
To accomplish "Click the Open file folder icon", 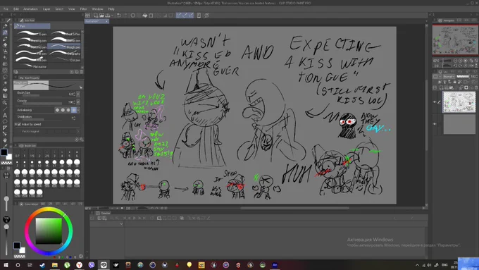I will pyautogui.click(x=101, y=16).
